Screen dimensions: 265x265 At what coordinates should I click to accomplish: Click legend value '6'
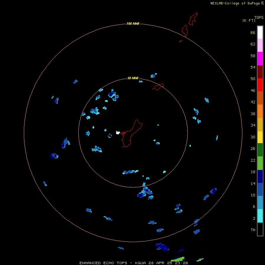point(254,207)
